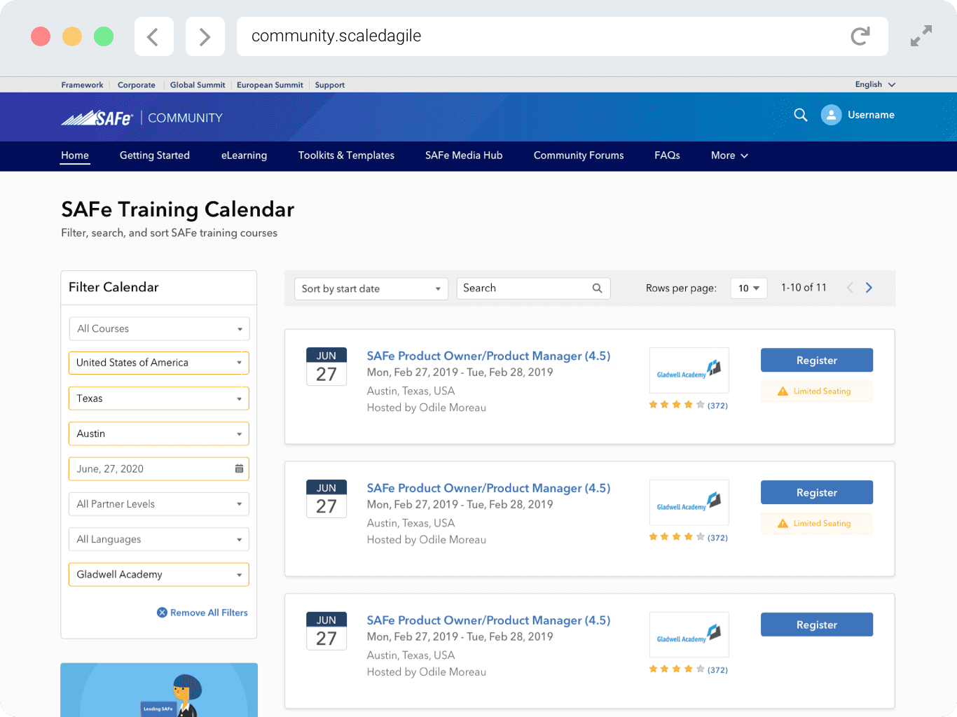Open the Austin city dropdown
The height and width of the screenshot is (717, 957).
pos(159,433)
